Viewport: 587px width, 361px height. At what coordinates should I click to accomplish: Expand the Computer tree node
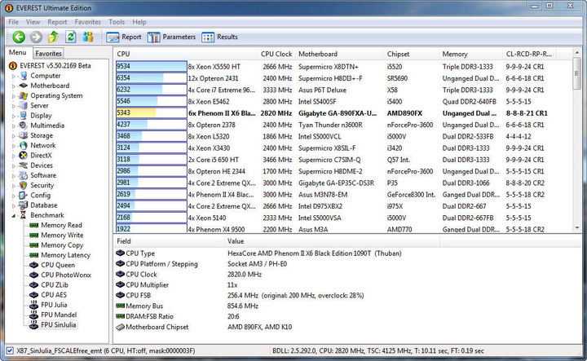[x=14, y=76]
